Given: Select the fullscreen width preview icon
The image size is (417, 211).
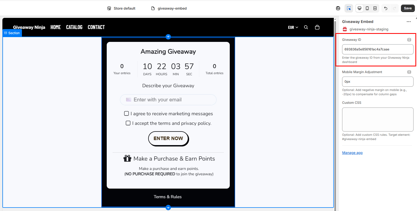Looking at the screenshot, I should 375,8.
